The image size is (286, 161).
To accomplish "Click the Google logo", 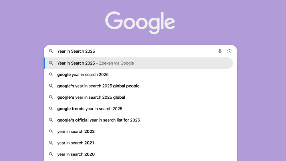I will (x=140, y=23).
